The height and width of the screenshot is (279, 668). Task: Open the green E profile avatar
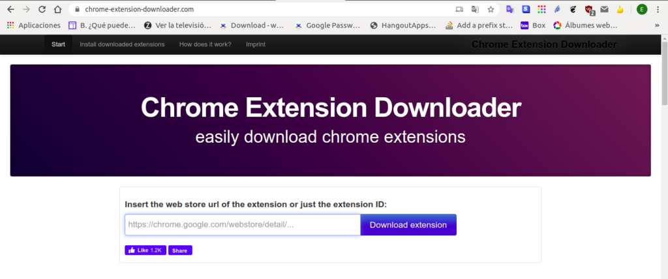pos(642,9)
